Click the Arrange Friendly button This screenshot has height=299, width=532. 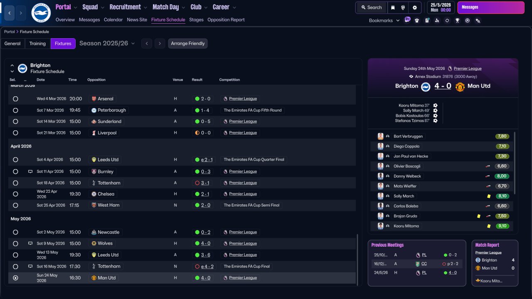point(188,44)
